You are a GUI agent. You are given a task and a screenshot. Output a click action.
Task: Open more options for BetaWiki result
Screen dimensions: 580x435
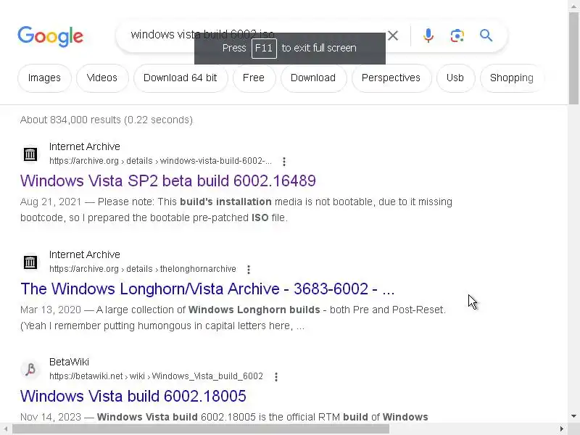click(276, 376)
